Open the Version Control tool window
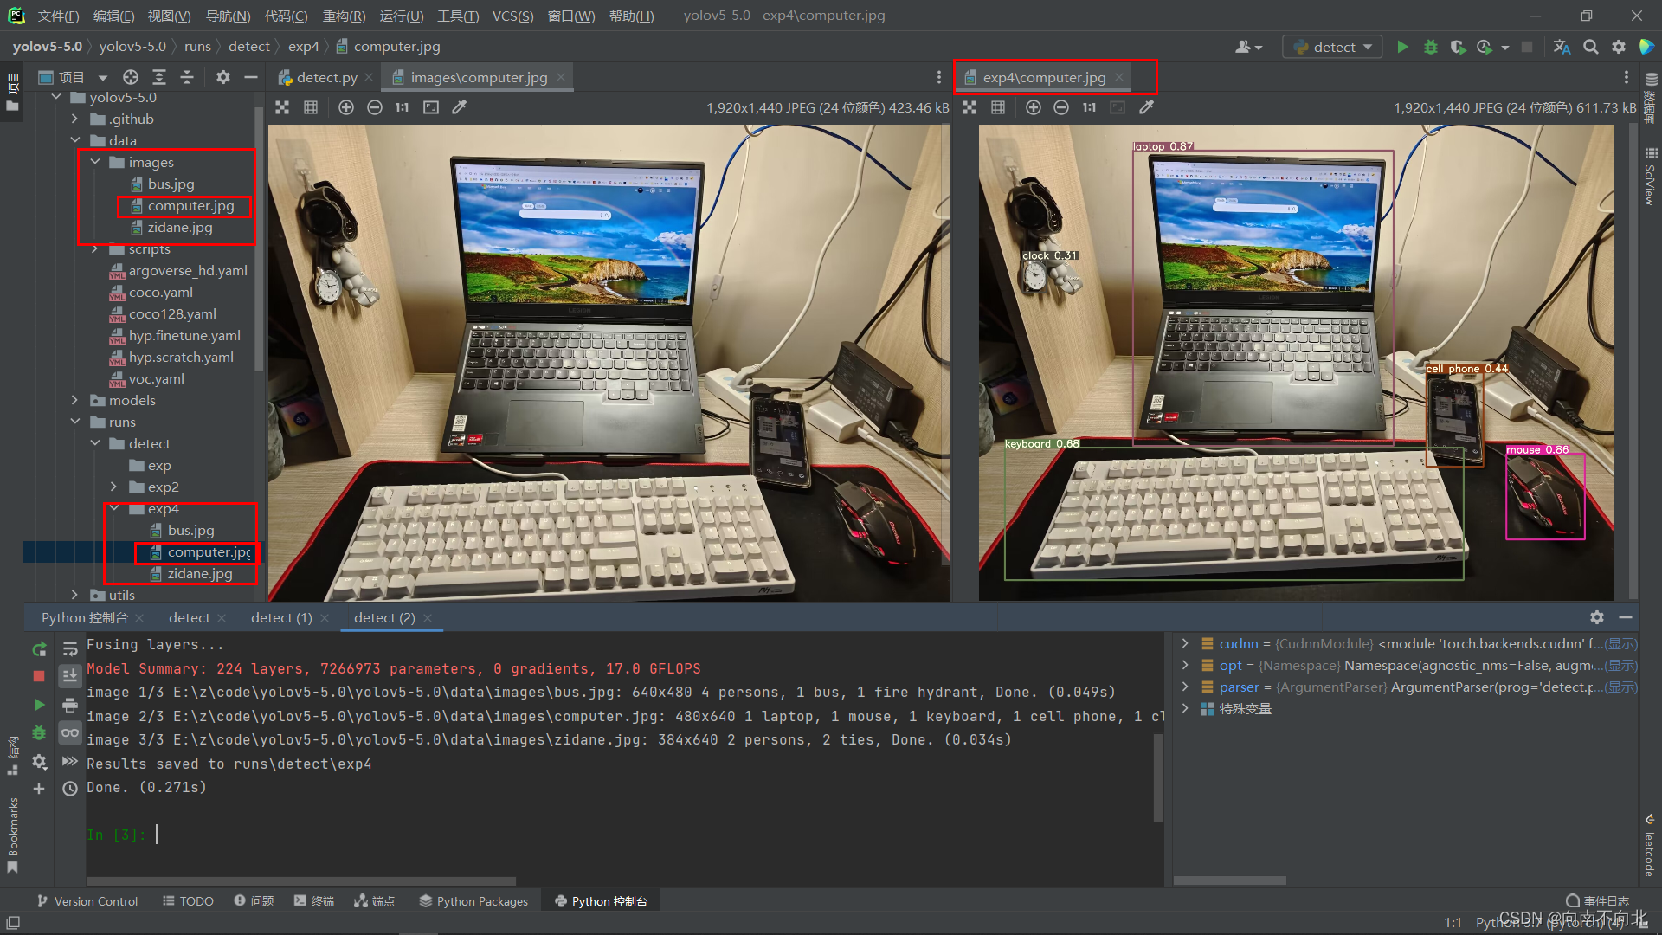The width and height of the screenshot is (1662, 935). (x=87, y=901)
